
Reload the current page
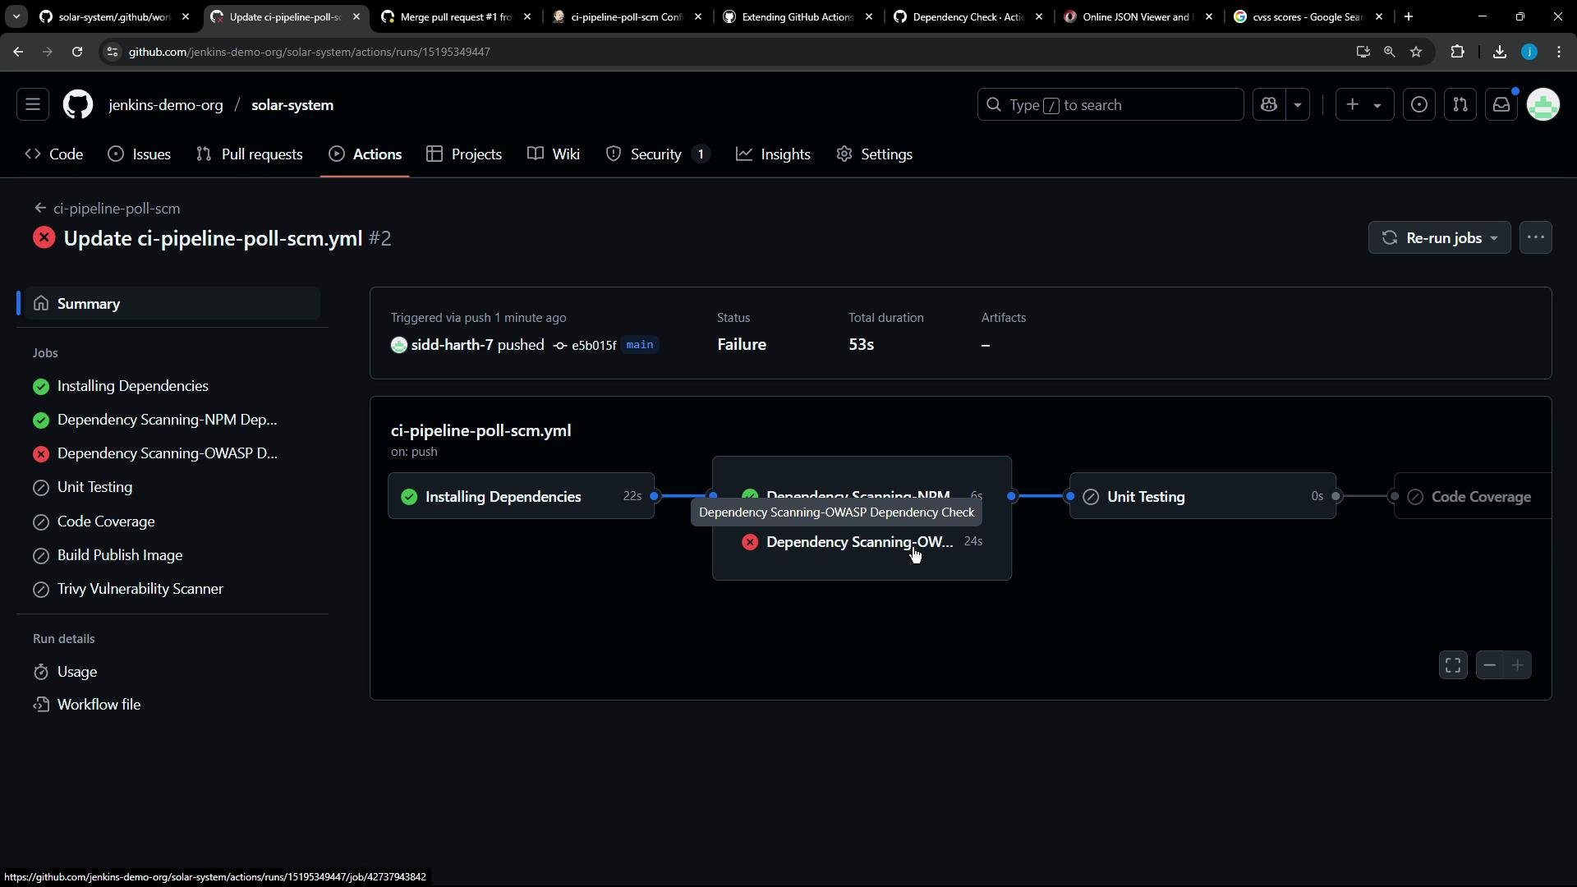(x=77, y=52)
